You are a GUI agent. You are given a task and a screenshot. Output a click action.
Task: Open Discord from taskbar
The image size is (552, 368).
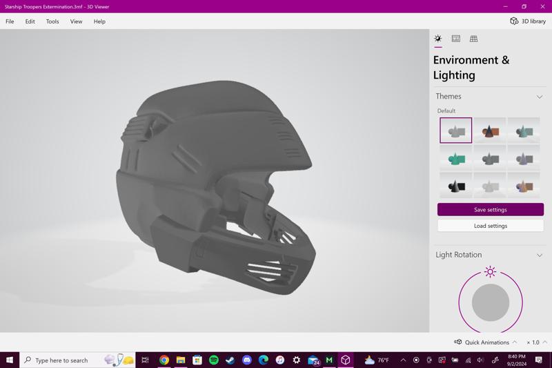pos(247,360)
